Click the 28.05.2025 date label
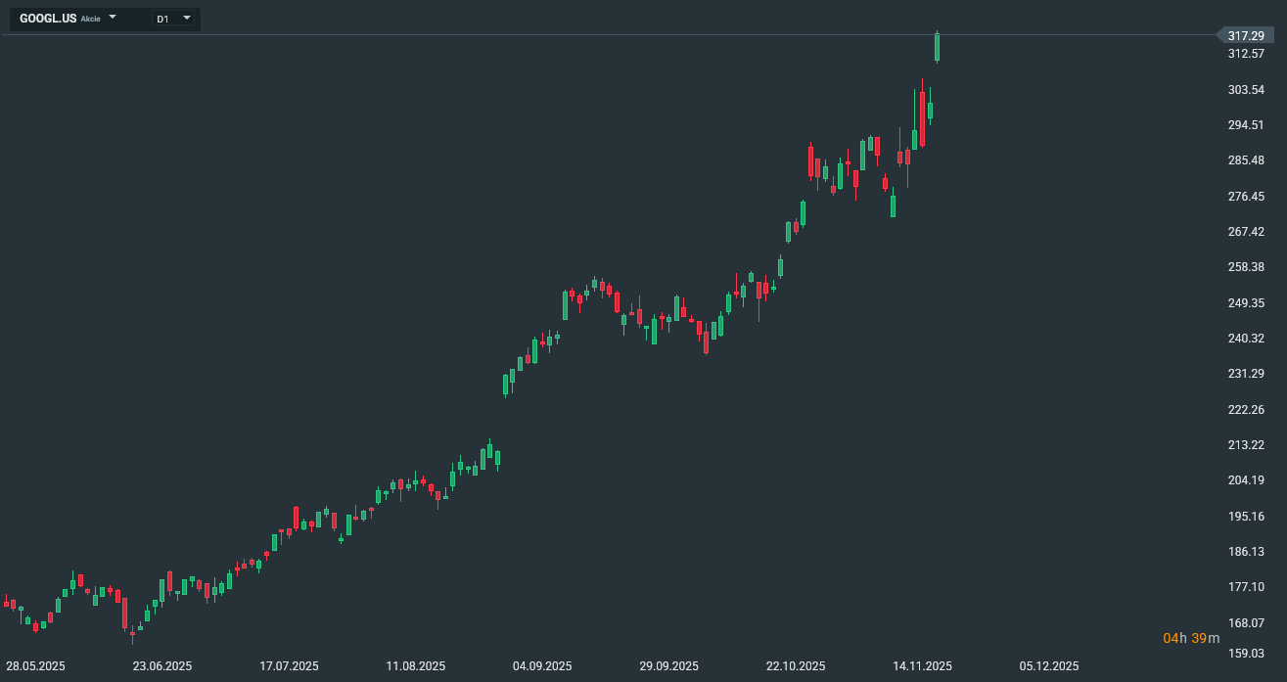 (35, 666)
